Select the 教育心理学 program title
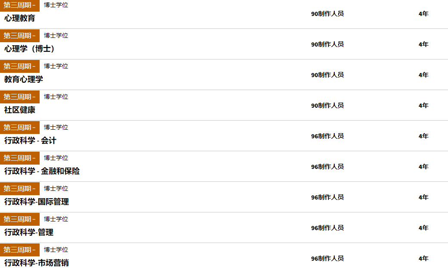The width and height of the screenshot is (448, 268). [24, 79]
